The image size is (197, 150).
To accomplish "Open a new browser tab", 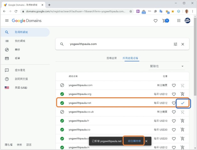I will (49, 5).
